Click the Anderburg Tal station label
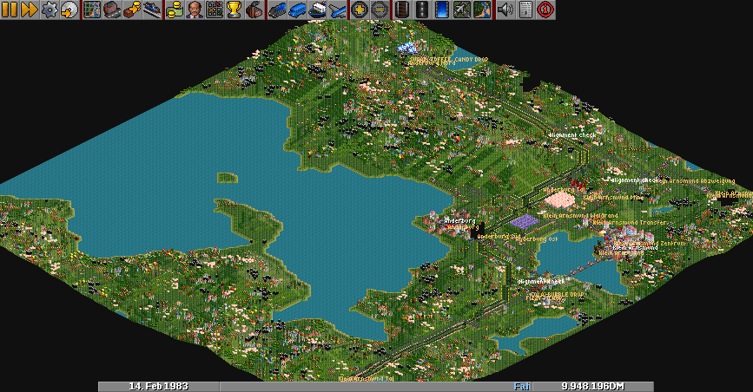Viewport: 753px width, 392px height. coord(565,191)
